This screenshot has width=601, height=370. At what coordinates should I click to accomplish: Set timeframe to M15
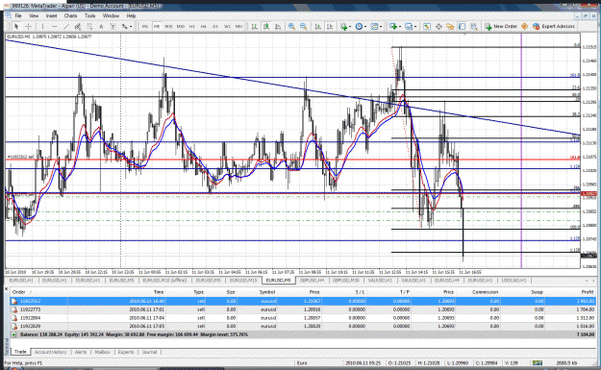[x=168, y=27]
